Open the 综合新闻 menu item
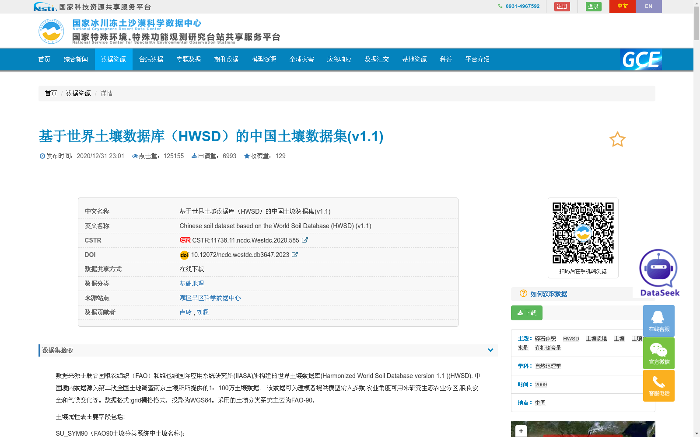The height and width of the screenshot is (437, 700). click(76, 59)
